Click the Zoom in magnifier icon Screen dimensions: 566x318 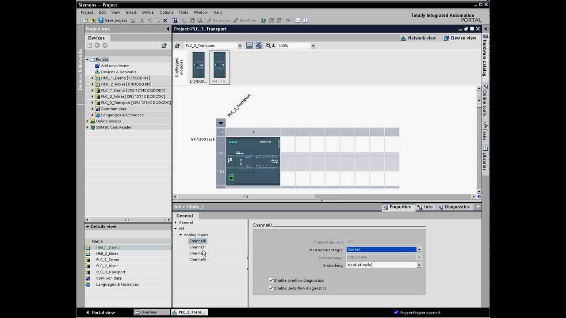tap(268, 45)
